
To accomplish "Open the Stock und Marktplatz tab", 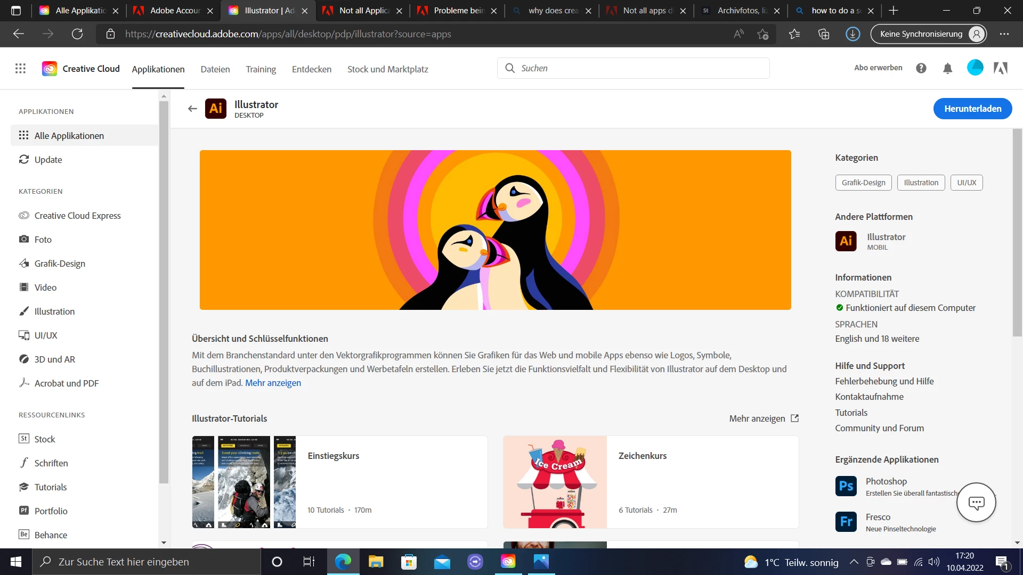I will (387, 69).
